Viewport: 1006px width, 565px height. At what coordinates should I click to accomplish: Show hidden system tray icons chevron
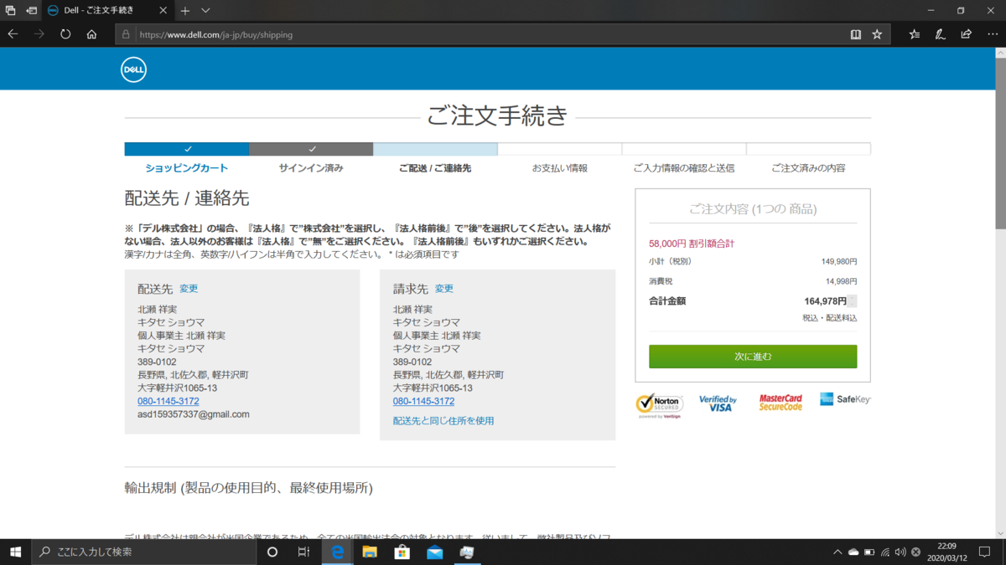[837, 552]
